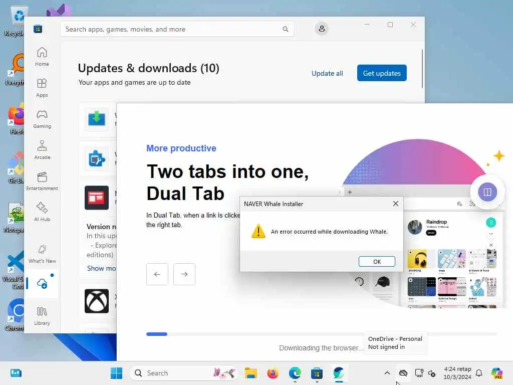Open Apps in Store sidebar
Viewport: 513px width, 385px height.
click(x=42, y=88)
